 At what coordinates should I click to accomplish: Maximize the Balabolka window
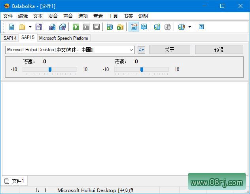click(222, 6)
